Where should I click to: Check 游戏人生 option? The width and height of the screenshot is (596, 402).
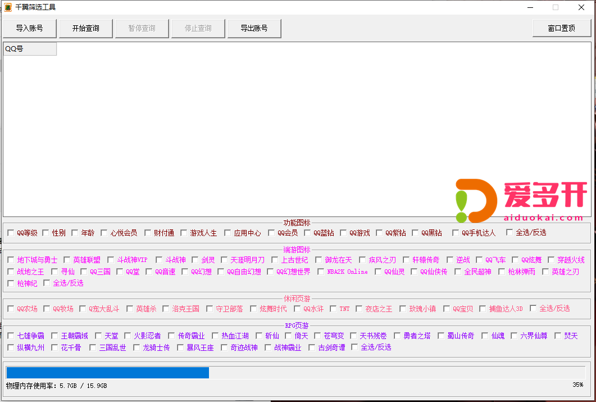click(x=184, y=233)
